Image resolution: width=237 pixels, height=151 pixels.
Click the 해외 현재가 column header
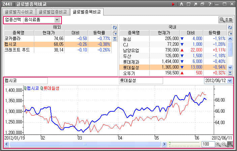click(49, 33)
